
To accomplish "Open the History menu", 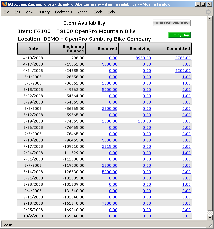I will [x=44, y=12].
